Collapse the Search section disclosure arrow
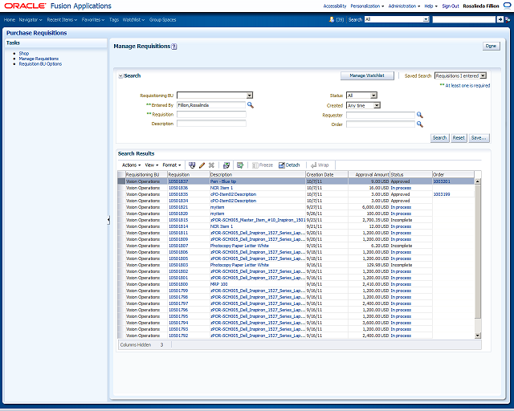This screenshot has width=514, height=411. pos(120,76)
